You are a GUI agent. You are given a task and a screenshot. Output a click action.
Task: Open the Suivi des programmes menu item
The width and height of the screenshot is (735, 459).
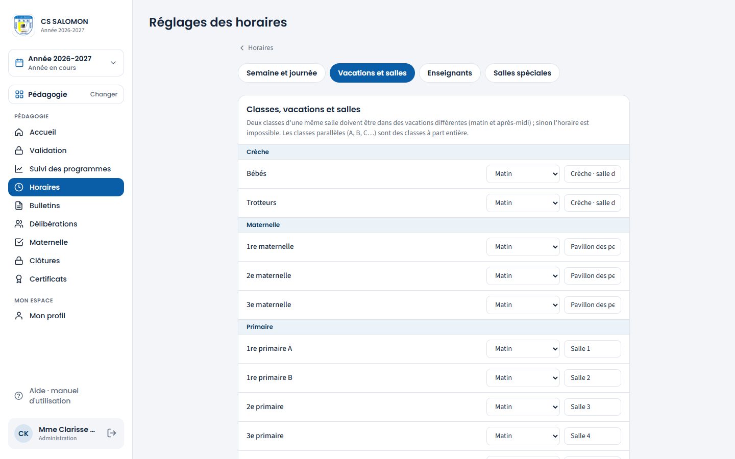66,169
